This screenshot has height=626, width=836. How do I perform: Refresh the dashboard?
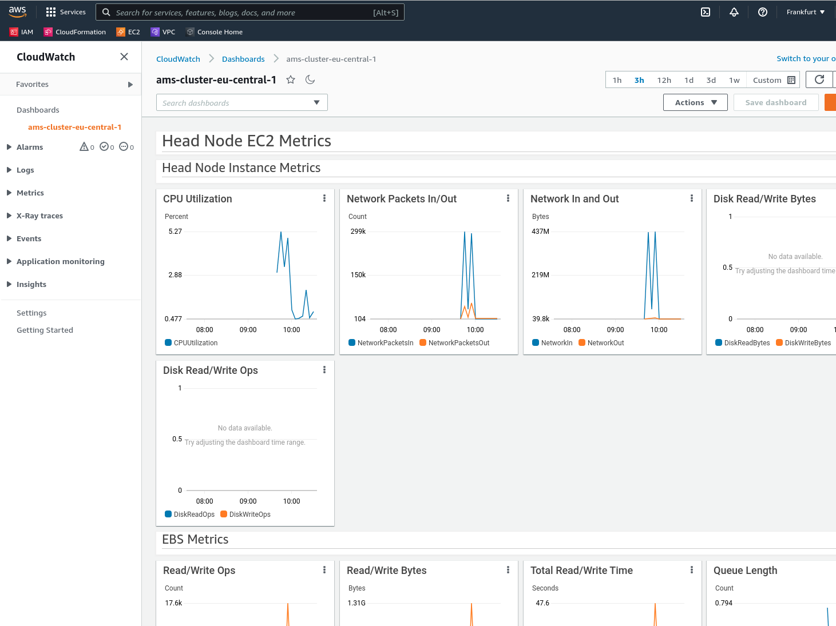point(819,79)
